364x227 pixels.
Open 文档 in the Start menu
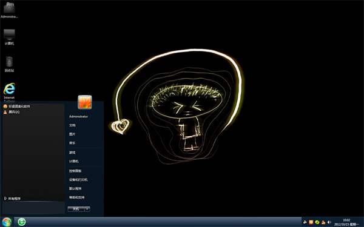tap(72, 125)
